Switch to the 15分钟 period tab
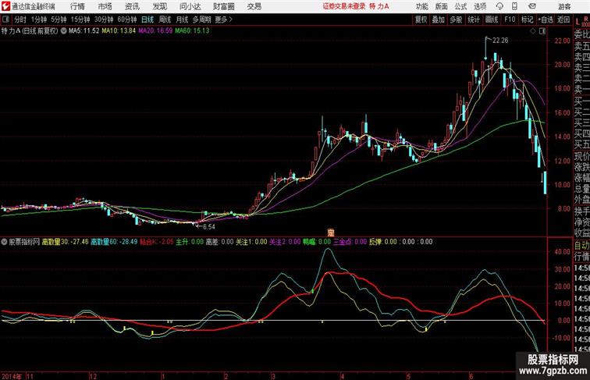Image resolution: width=590 pixels, height=380 pixels. point(80,20)
